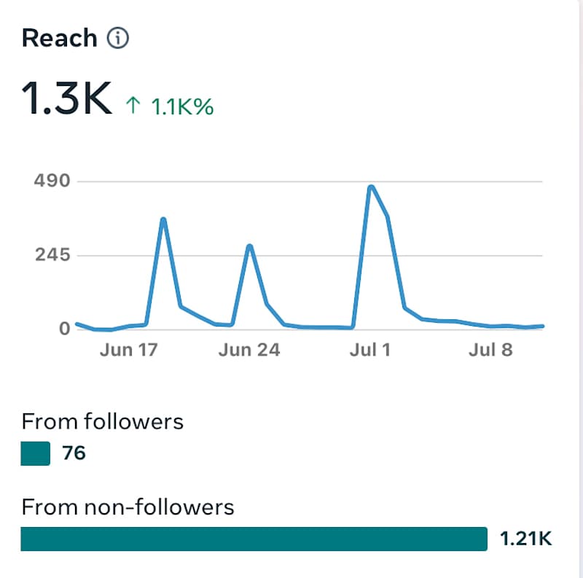Click the 490 y-axis label
Viewport: 583px width, 578px height.
click(x=52, y=181)
